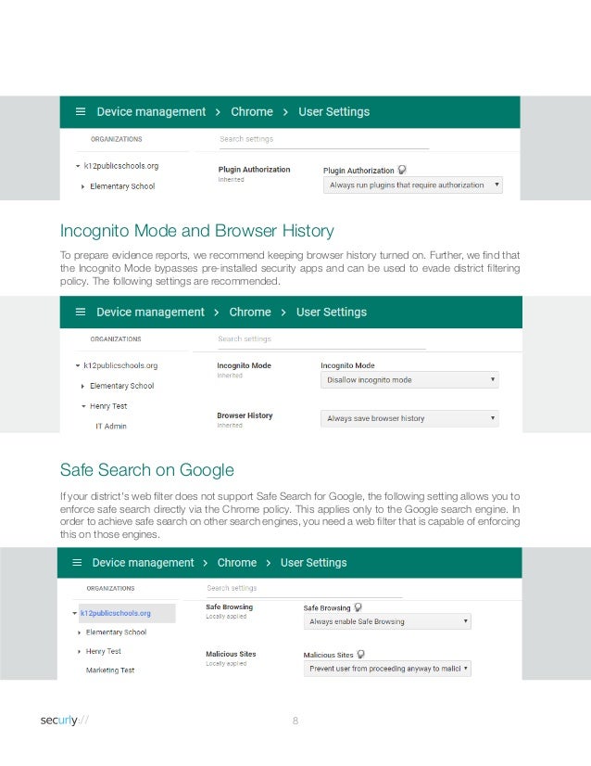Open the 'Prevent user from proceeding' Malicious Sites dropdown
Screen dimensions: 591x766
click(x=387, y=669)
